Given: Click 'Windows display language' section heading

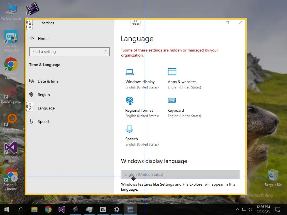Looking at the screenshot, I should pyautogui.click(x=154, y=161).
